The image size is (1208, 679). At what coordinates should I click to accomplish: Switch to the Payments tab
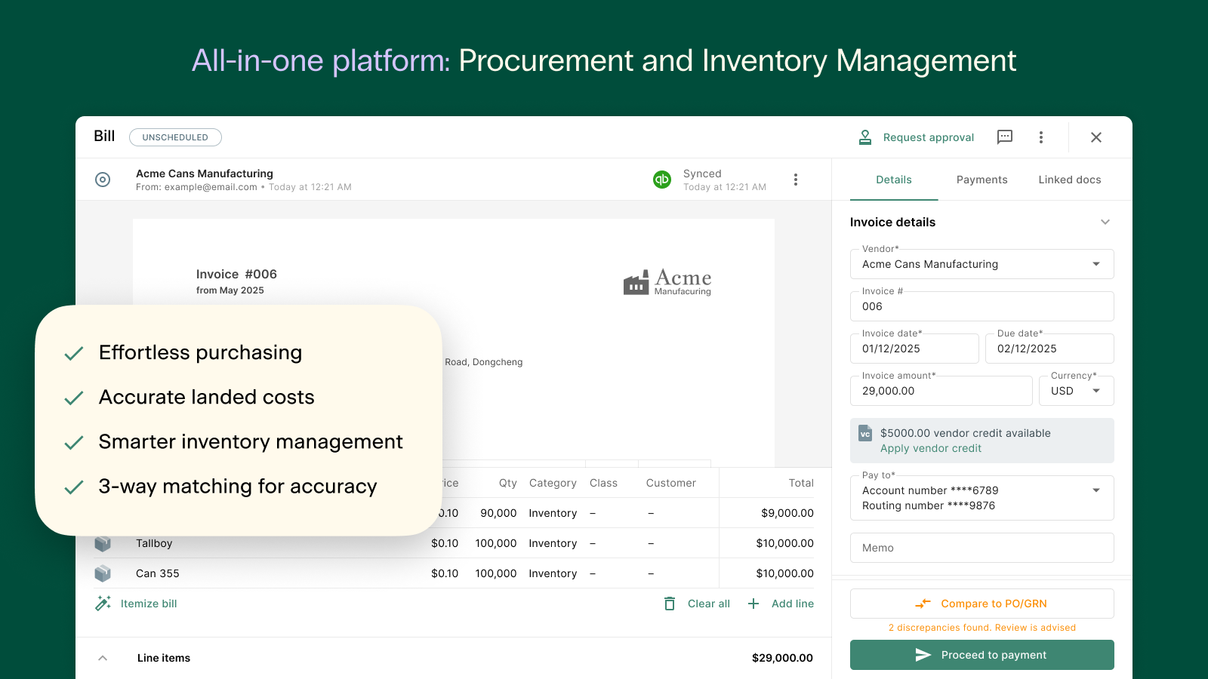coord(981,180)
